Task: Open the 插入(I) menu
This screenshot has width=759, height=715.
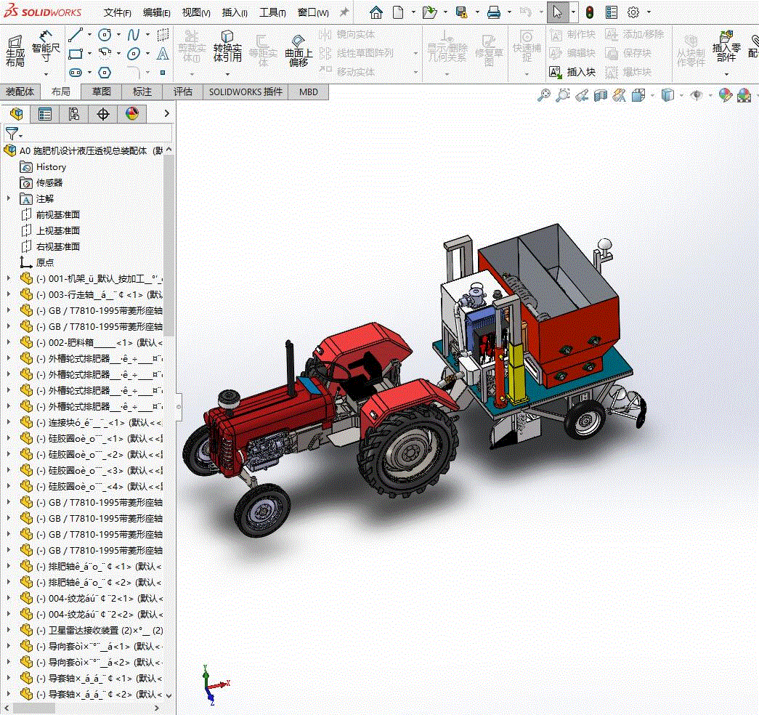Action: point(235,12)
